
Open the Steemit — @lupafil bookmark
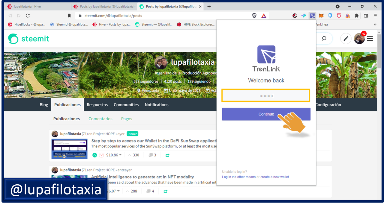(x=154, y=25)
